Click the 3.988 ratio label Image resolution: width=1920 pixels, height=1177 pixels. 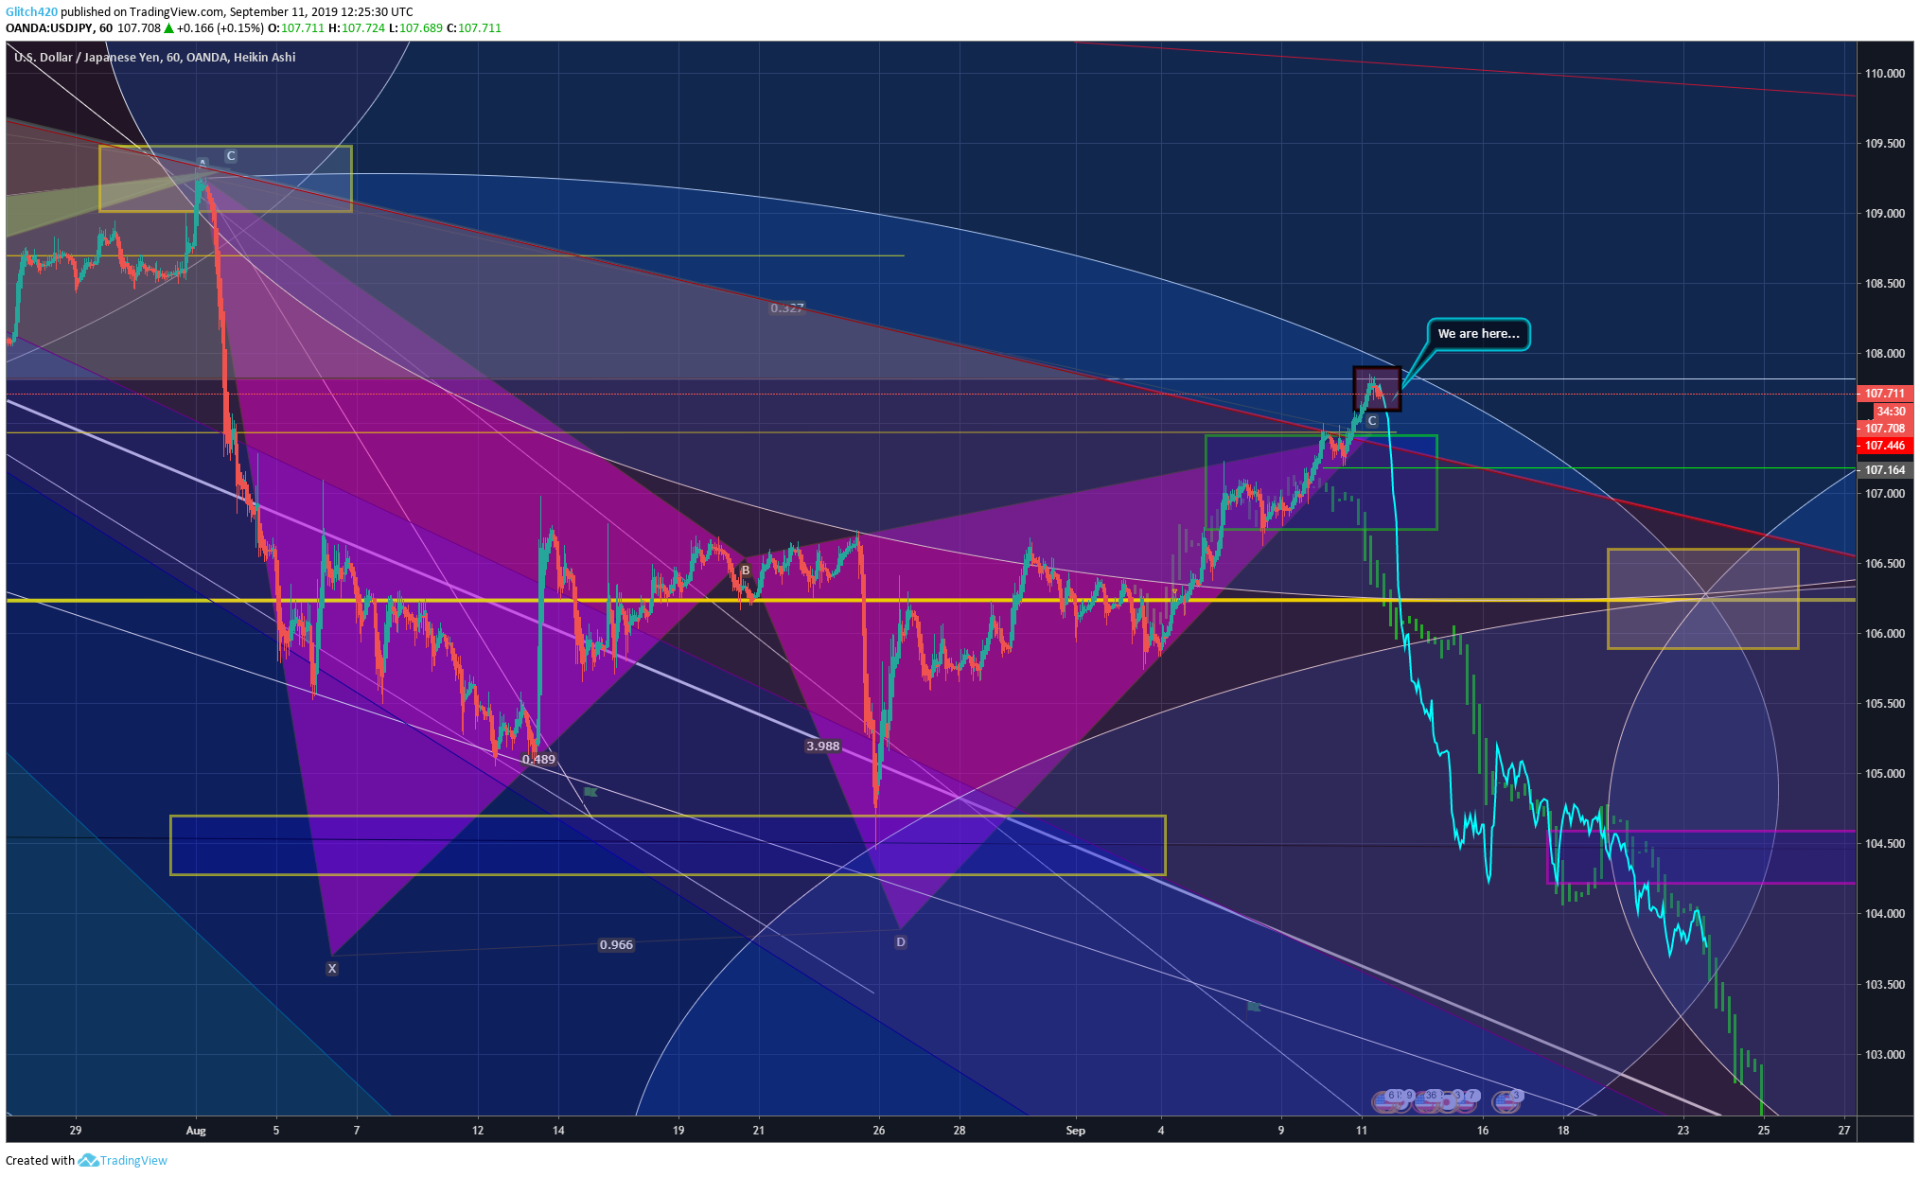tap(823, 746)
